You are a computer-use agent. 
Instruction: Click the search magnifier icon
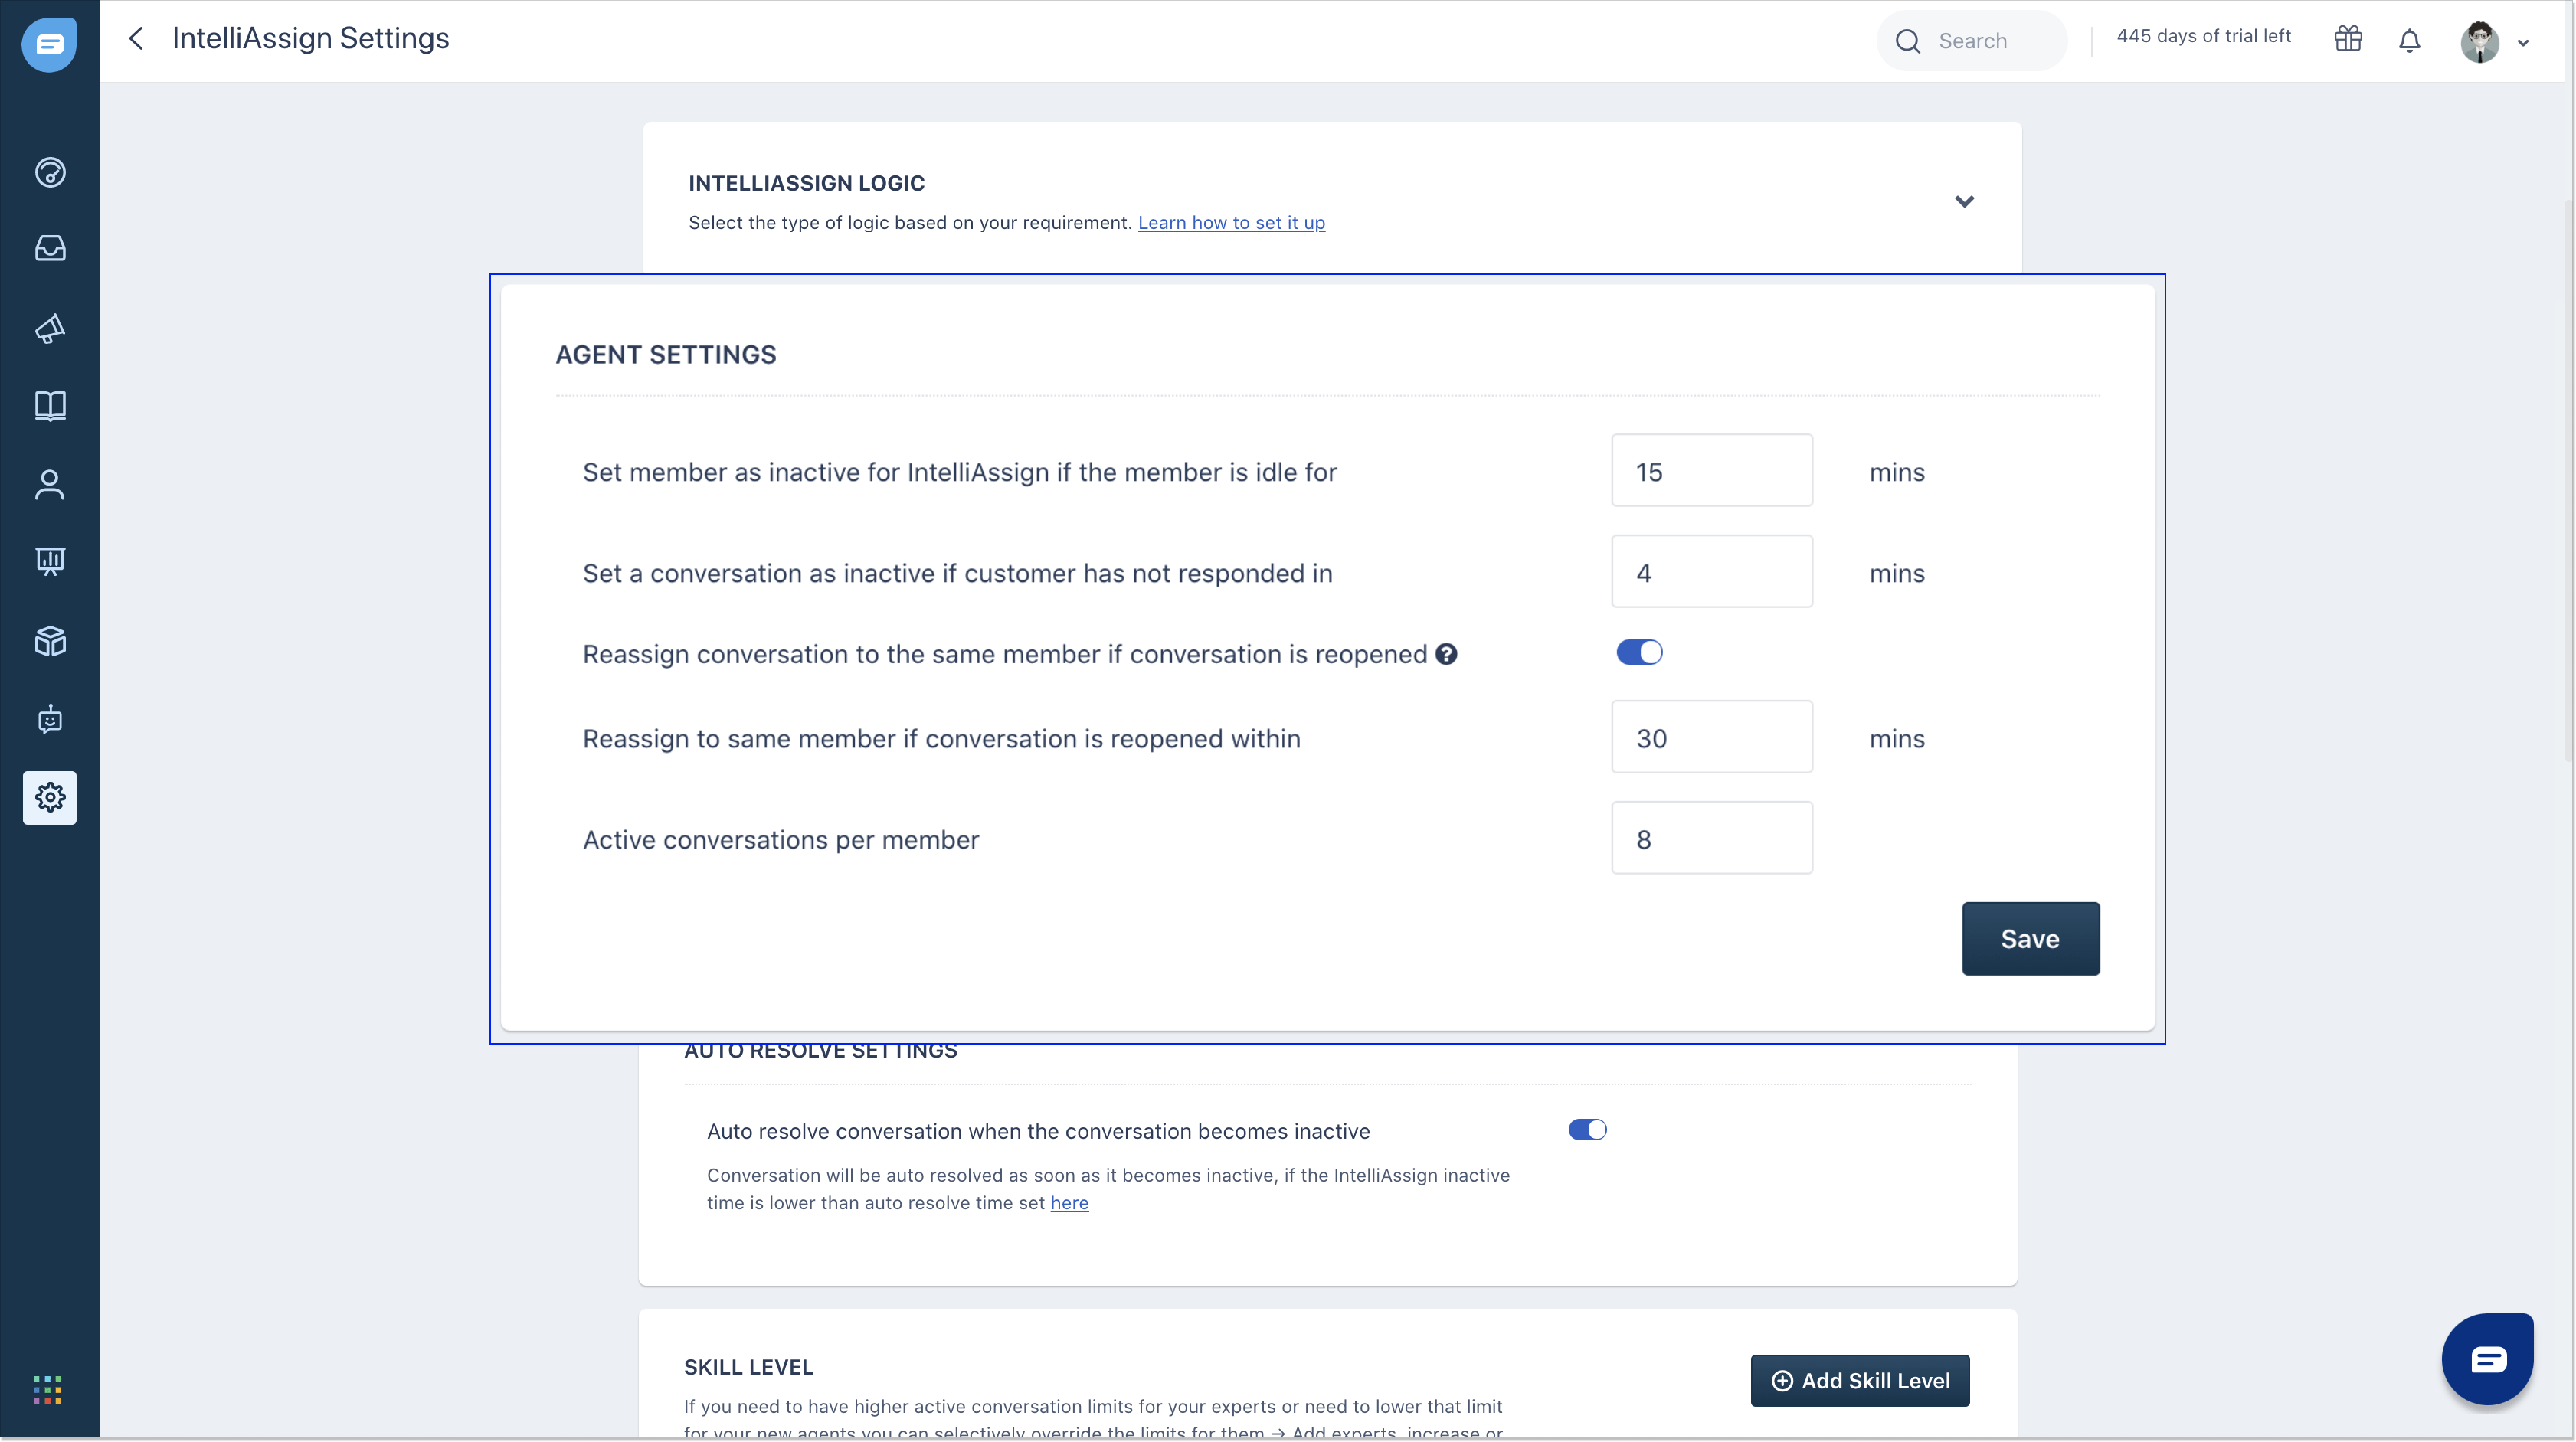click(1908, 41)
